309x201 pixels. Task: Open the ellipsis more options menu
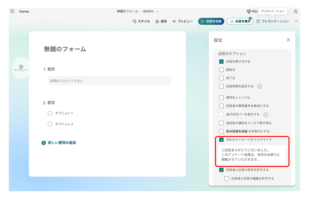(296, 21)
